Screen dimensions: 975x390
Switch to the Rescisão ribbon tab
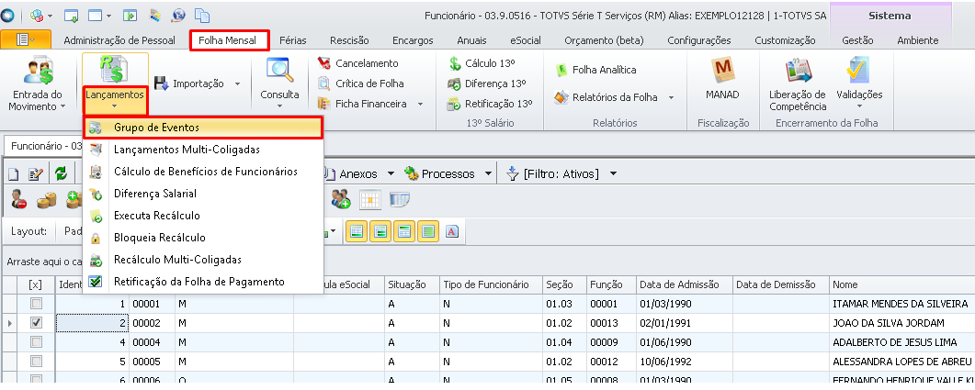click(349, 40)
